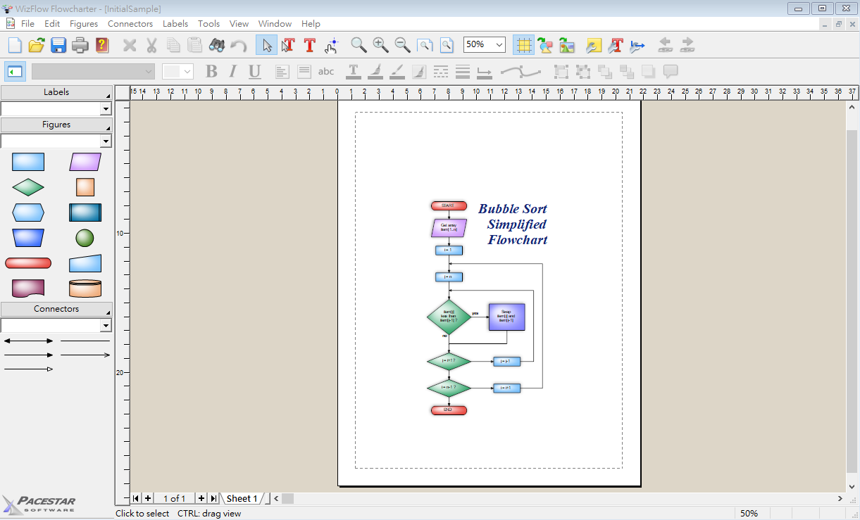Image resolution: width=860 pixels, height=520 pixels.
Task: Save the diagram with floppy disk icon
Action: click(58, 46)
